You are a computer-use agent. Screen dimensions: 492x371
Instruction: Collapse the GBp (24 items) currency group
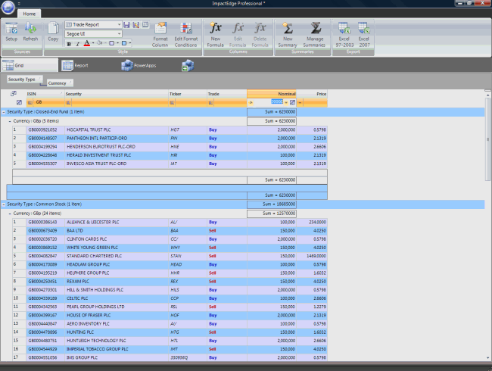point(10,214)
